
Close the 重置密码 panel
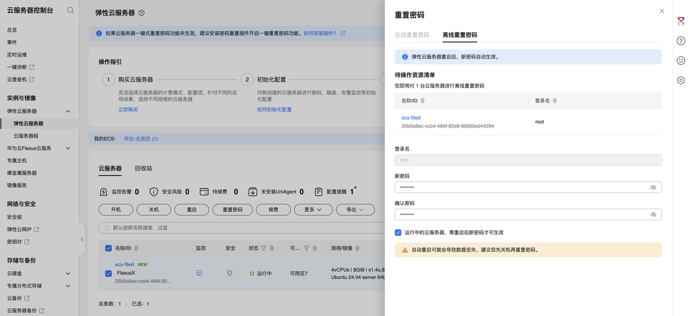(662, 11)
